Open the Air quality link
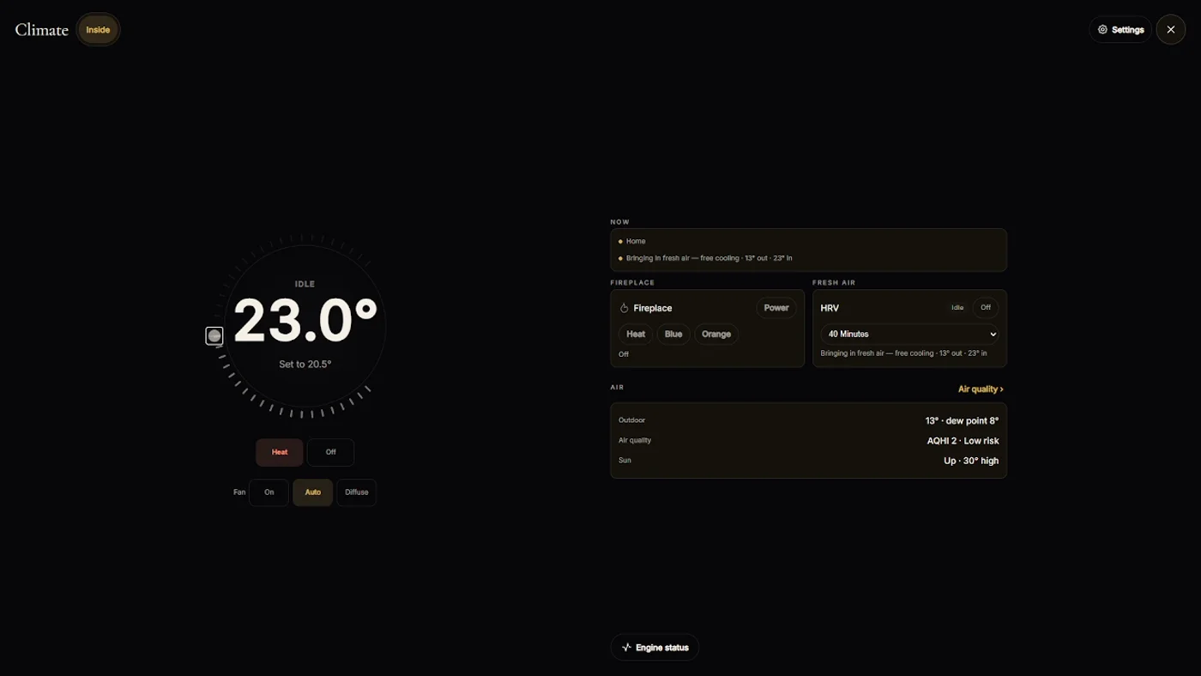Viewport: 1201px width, 676px height. (x=981, y=389)
